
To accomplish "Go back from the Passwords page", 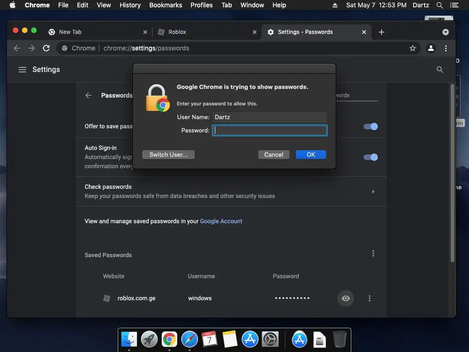I will (88, 95).
